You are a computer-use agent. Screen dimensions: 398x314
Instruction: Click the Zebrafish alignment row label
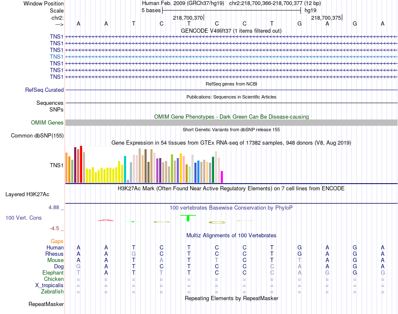point(52,292)
